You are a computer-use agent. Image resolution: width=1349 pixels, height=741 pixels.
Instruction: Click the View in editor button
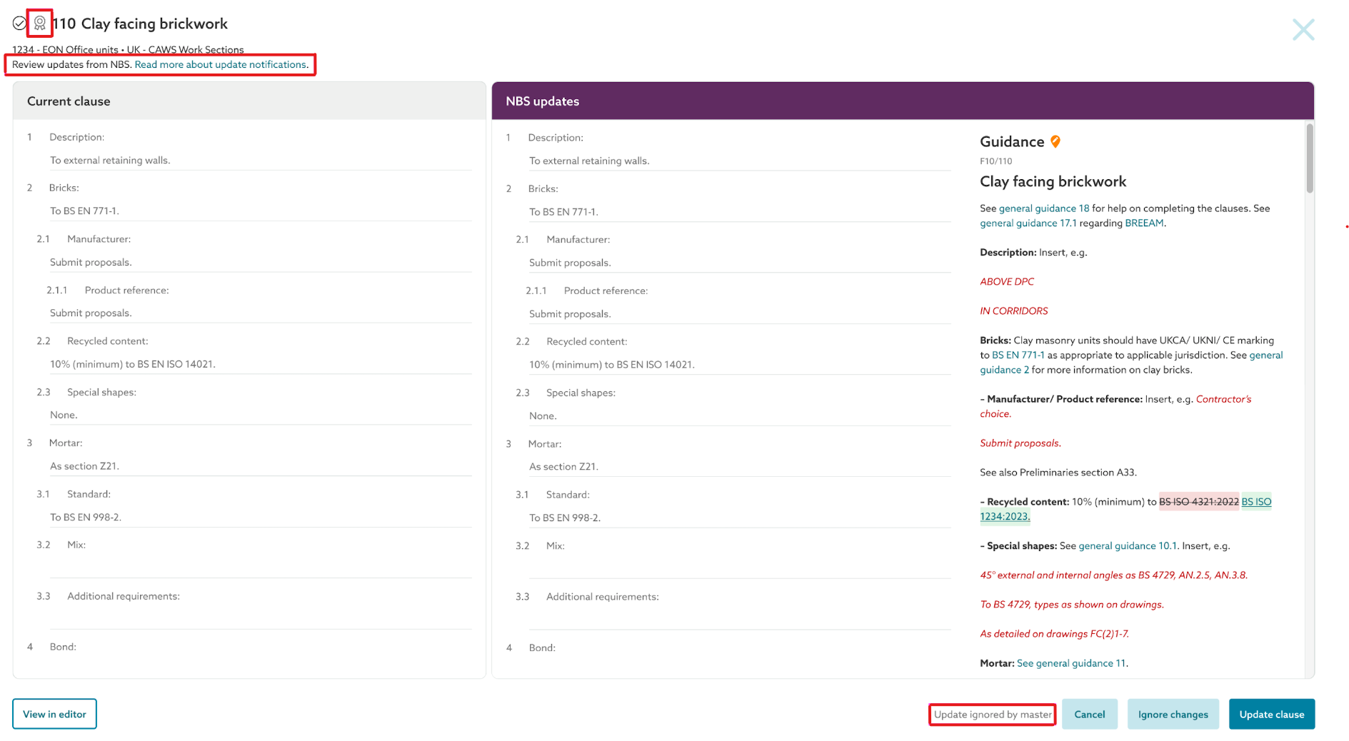[54, 714]
